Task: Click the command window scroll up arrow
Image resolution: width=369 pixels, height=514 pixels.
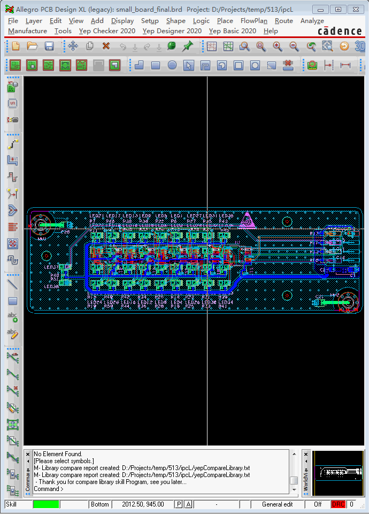Action: [x=294, y=454]
